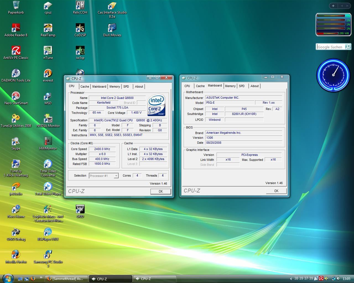This screenshot has height=283, width=354.
Task: Select the Mozilla Firefox desktop icon
Action: (x=16, y=257)
